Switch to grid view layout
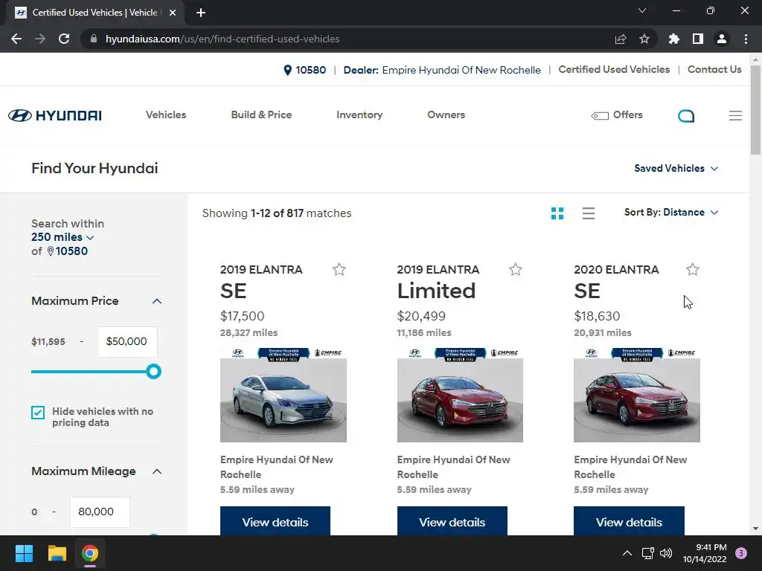762x571 pixels. 557,213
